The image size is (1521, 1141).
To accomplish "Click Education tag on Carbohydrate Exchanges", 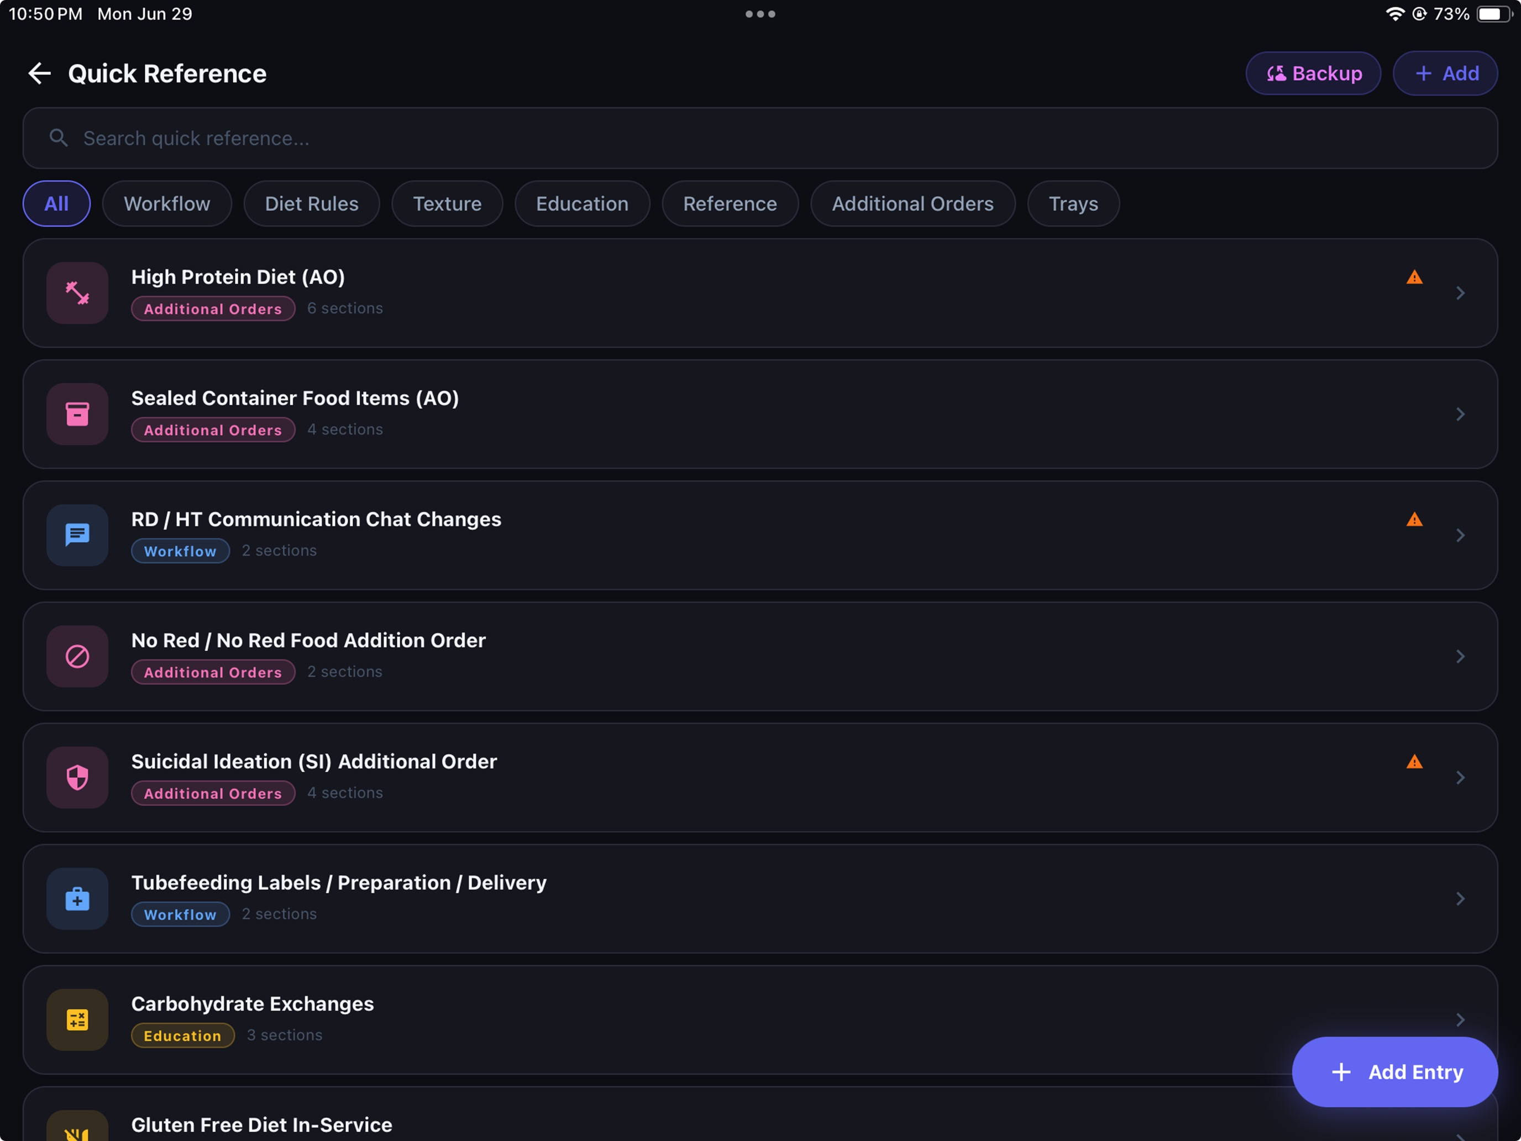I will [183, 1035].
